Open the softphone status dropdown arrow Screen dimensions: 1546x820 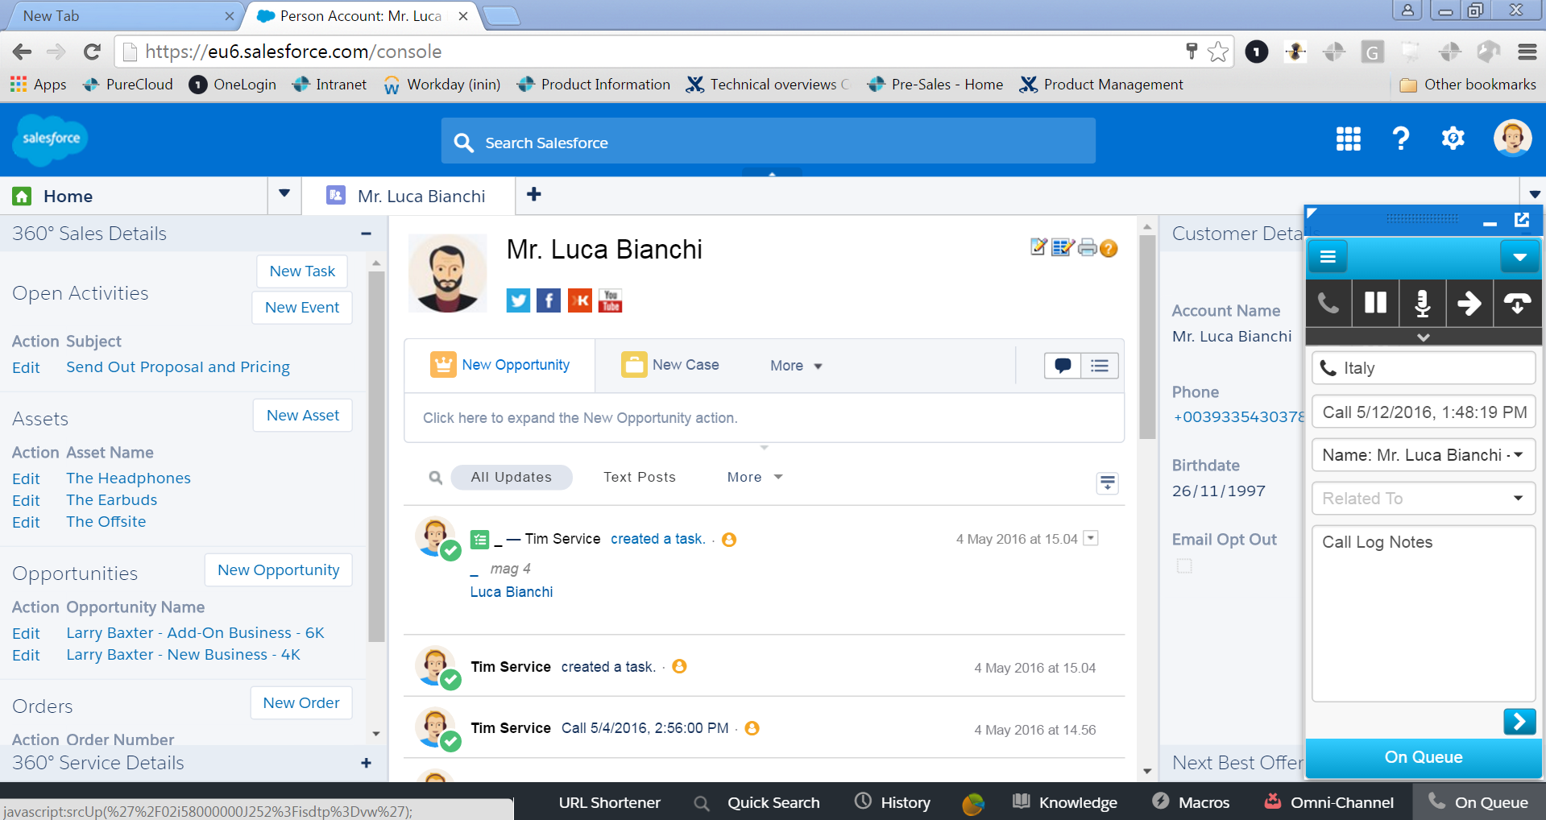tap(1520, 257)
